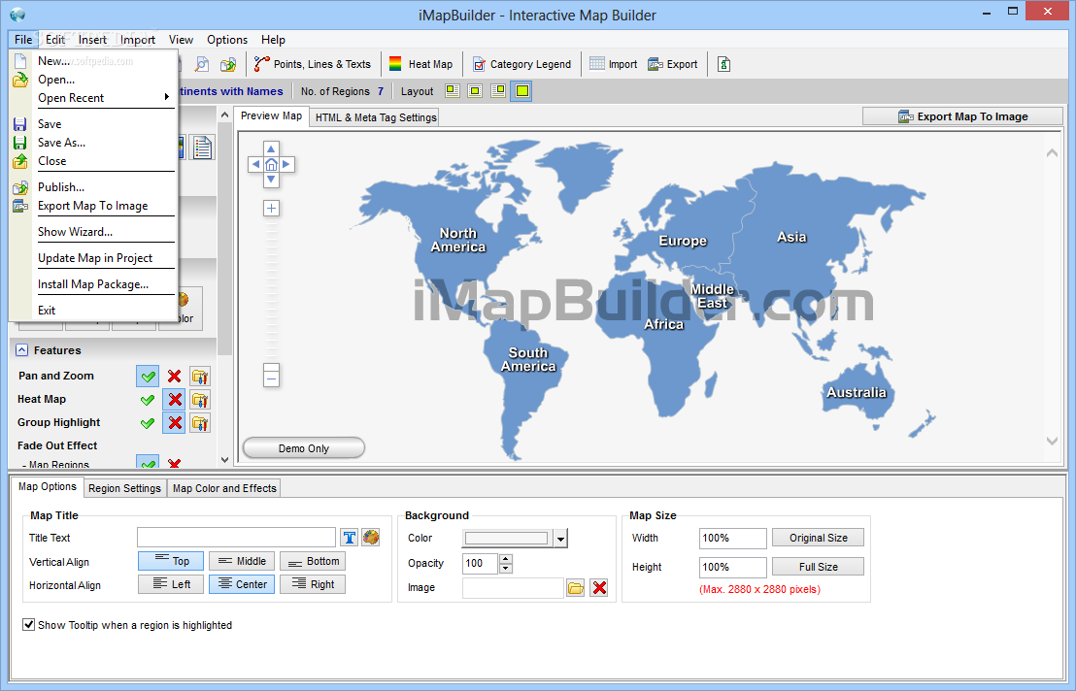Enable Group Highlight green check
The width and height of the screenshot is (1076, 691).
(148, 423)
